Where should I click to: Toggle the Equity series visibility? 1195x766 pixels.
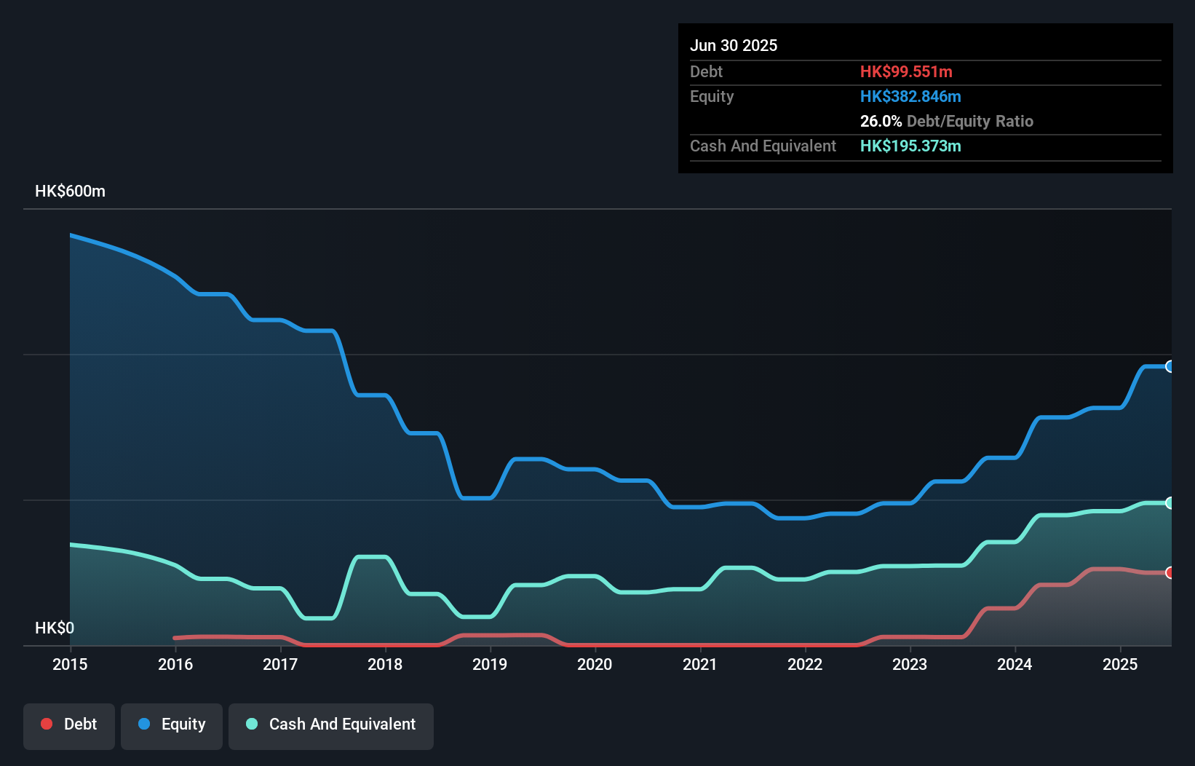pos(172,726)
